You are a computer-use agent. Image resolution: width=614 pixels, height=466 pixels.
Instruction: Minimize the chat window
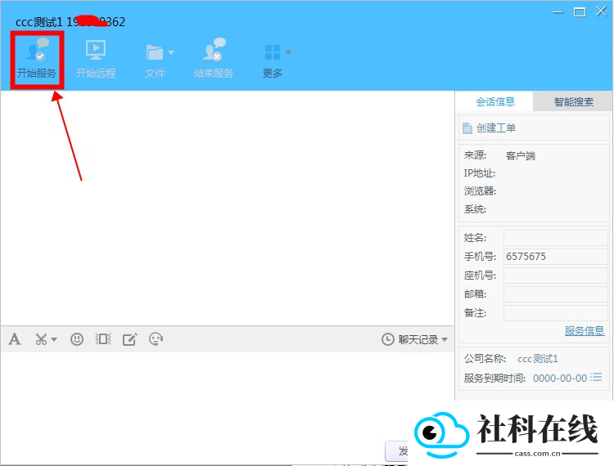coord(558,12)
